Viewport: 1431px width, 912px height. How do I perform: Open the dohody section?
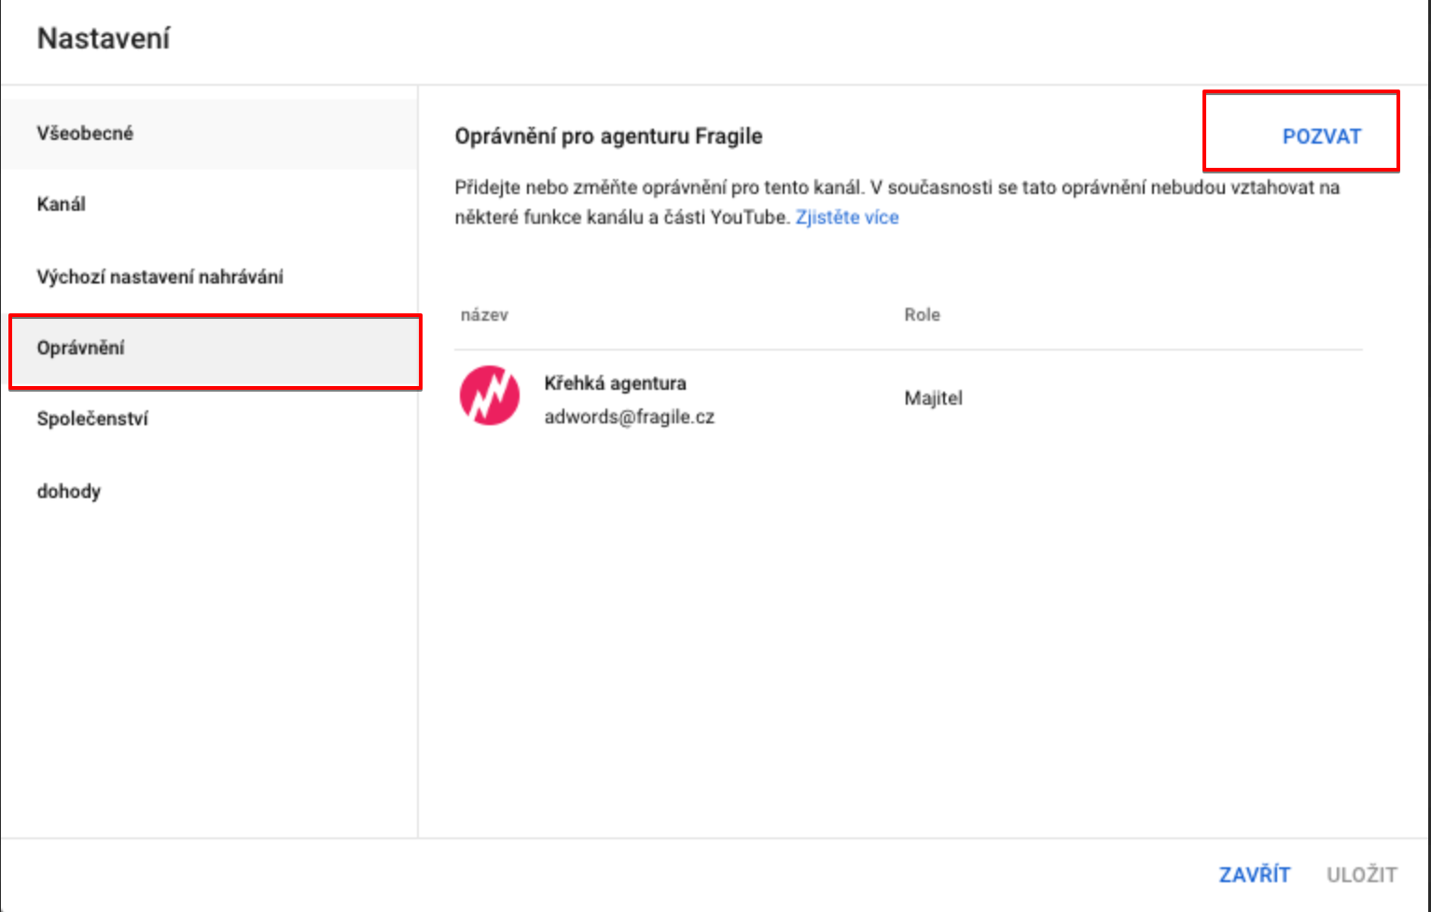point(69,491)
